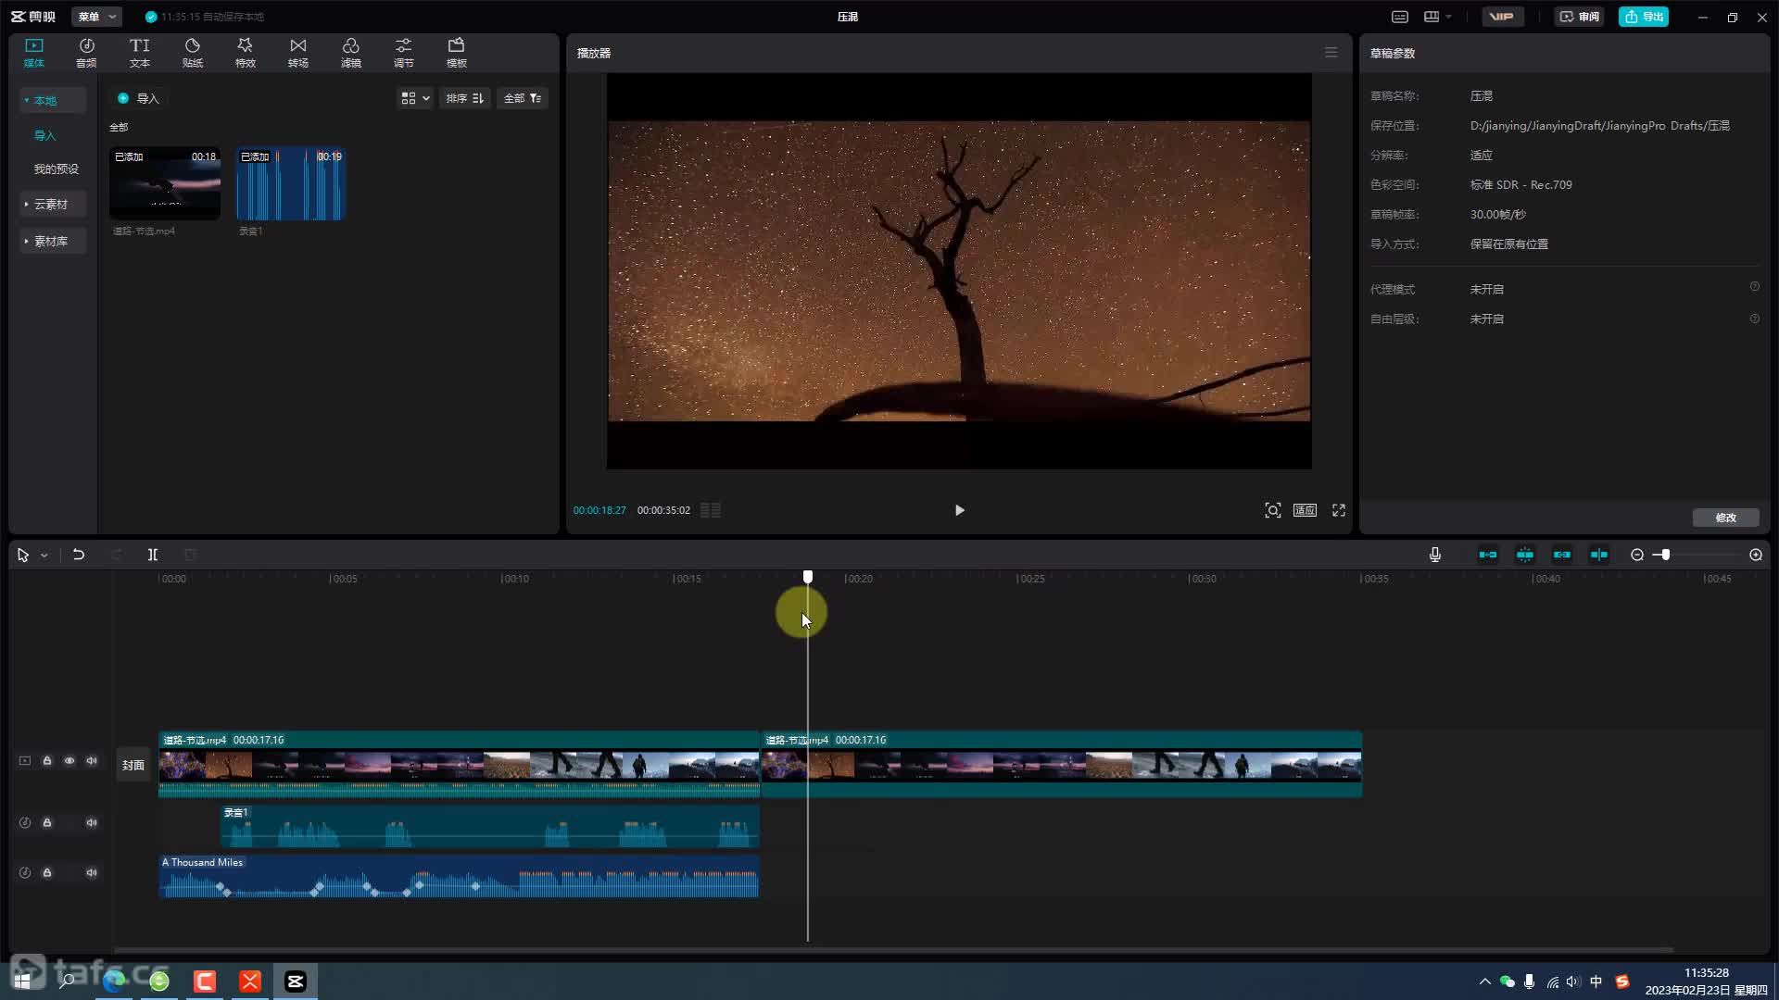Open the grid view mode dropdown
This screenshot has width=1779, height=1000.
coord(414,98)
